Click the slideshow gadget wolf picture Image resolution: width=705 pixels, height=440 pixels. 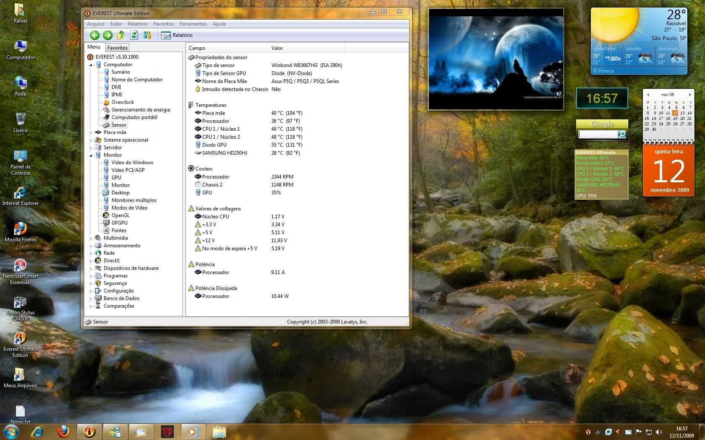coord(496,59)
